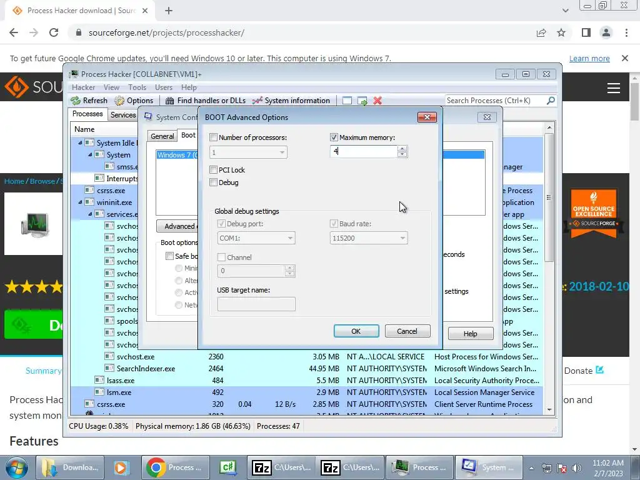Enable PCI Lock checkbox
Viewport: 640px width, 480px height.
(213, 170)
